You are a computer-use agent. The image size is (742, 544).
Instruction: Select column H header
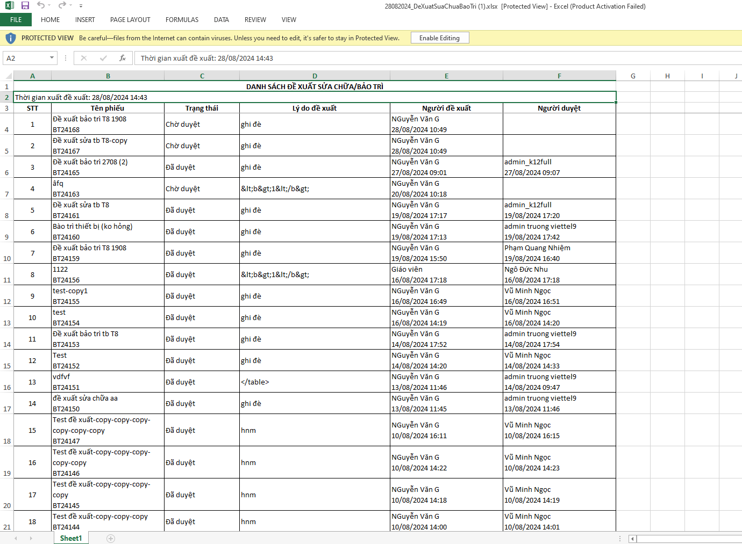click(667, 76)
